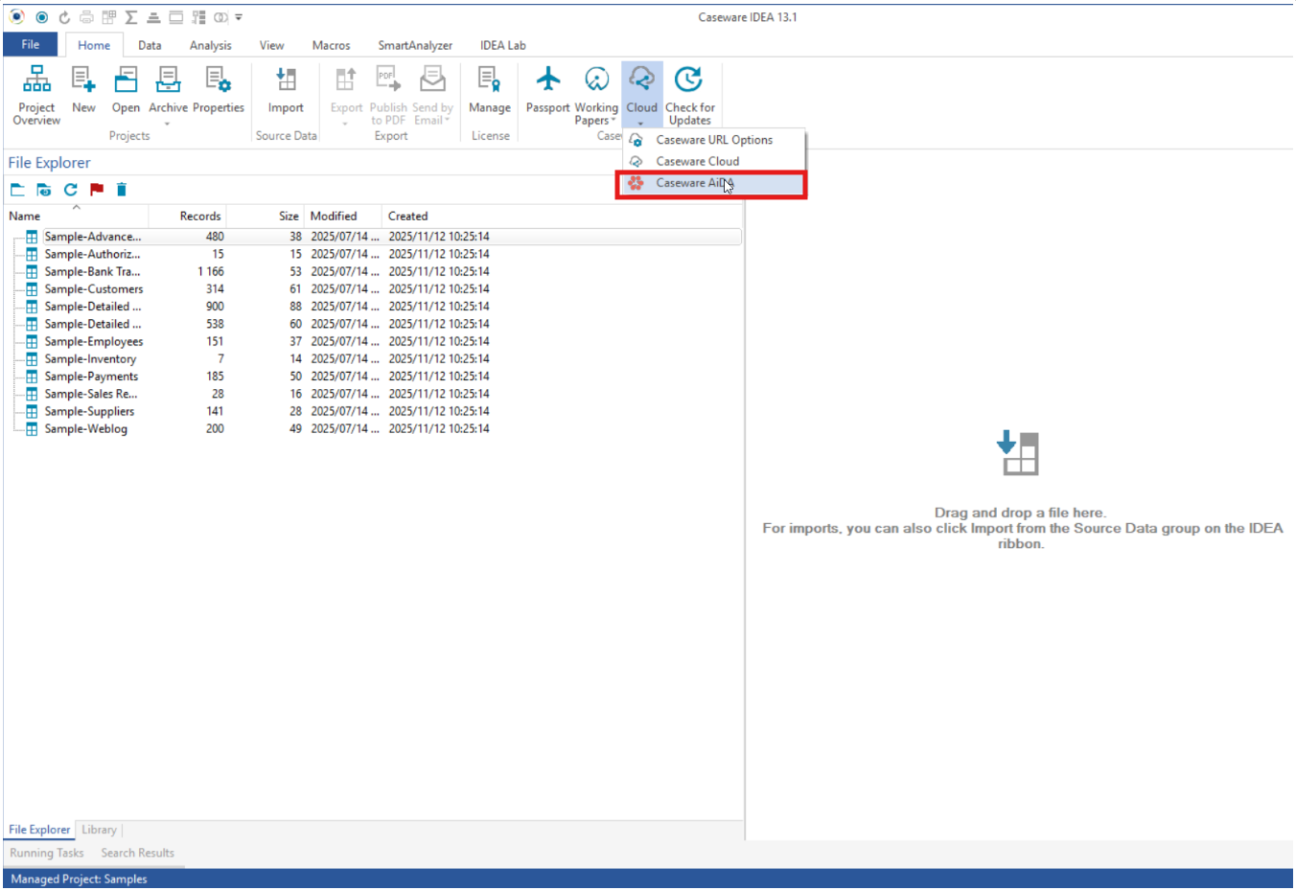
Task: Expand the Archive dropdown arrow
Action: [168, 124]
